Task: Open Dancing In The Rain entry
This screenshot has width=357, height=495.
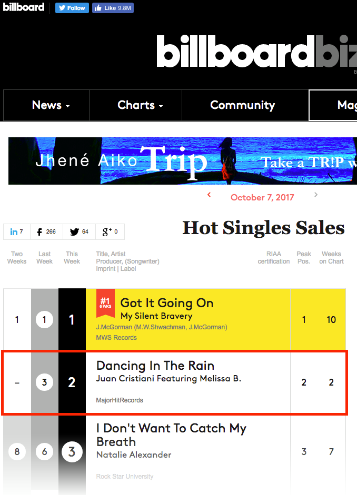Action: [155, 366]
